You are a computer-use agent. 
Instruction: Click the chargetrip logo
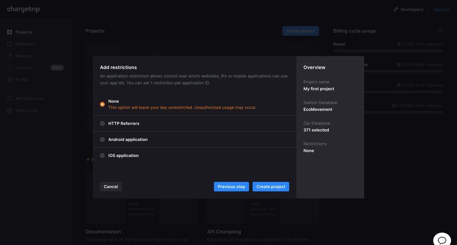pos(23,9)
